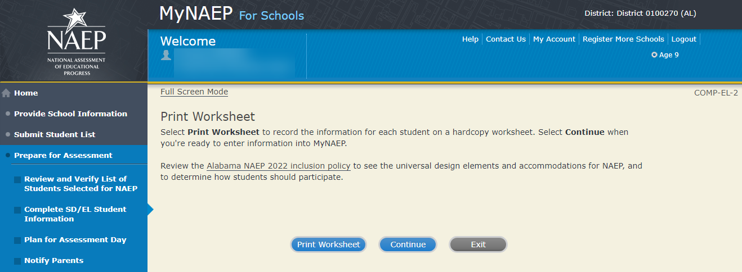Expand Submit Student List section
Viewport: 742px width, 272px height.
pyautogui.click(x=55, y=135)
